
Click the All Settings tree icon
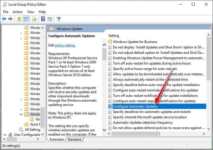pos(21,129)
